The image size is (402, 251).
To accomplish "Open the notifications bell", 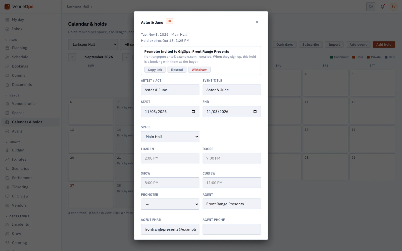I will pyautogui.click(x=382, y=7).
